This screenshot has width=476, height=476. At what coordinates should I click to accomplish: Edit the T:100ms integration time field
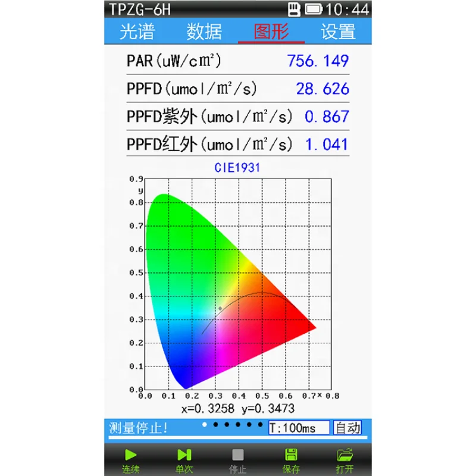tap(299, 428)
